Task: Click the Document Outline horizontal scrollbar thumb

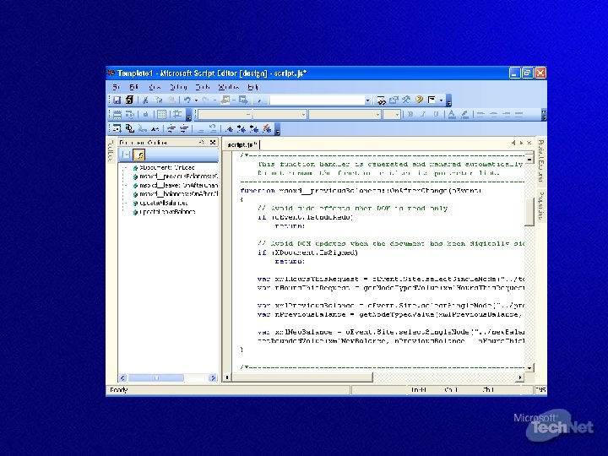Action: 156,377
